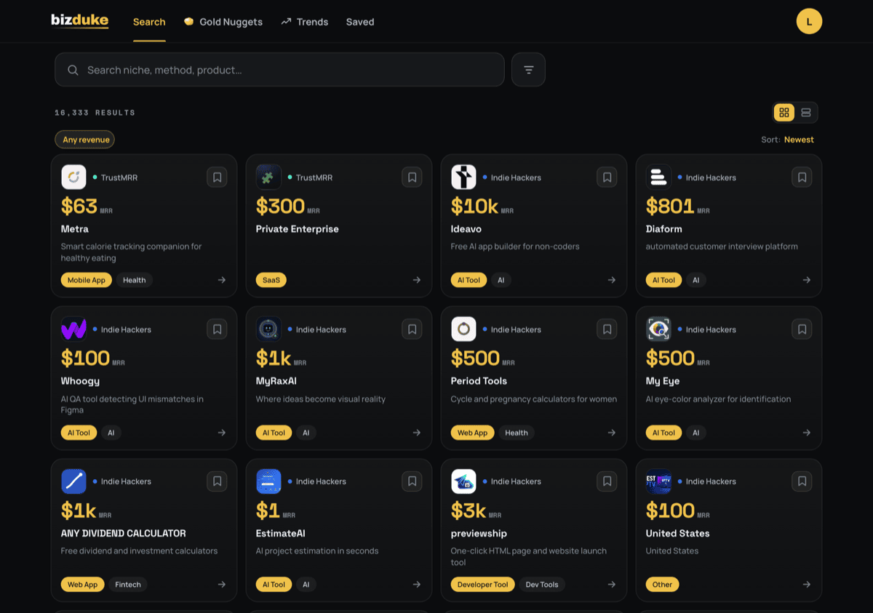
Task: Click the Diaform title text
Action: coord(664,229)
